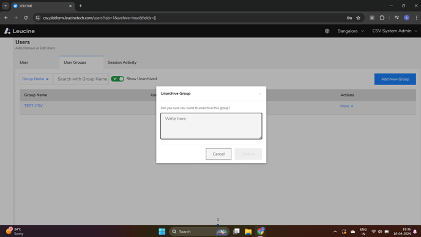This screenshot has width=421, height=237.
Task: Go to pagination page 1
Action: [218, 220]
